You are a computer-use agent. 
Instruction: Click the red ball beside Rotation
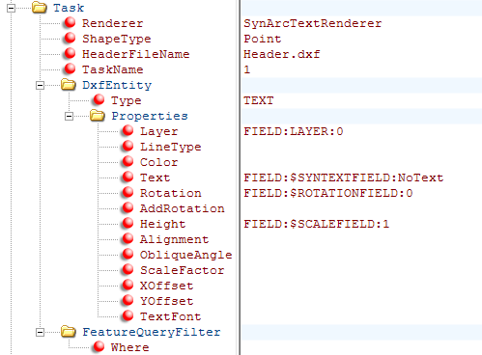(x=128, y=193)
